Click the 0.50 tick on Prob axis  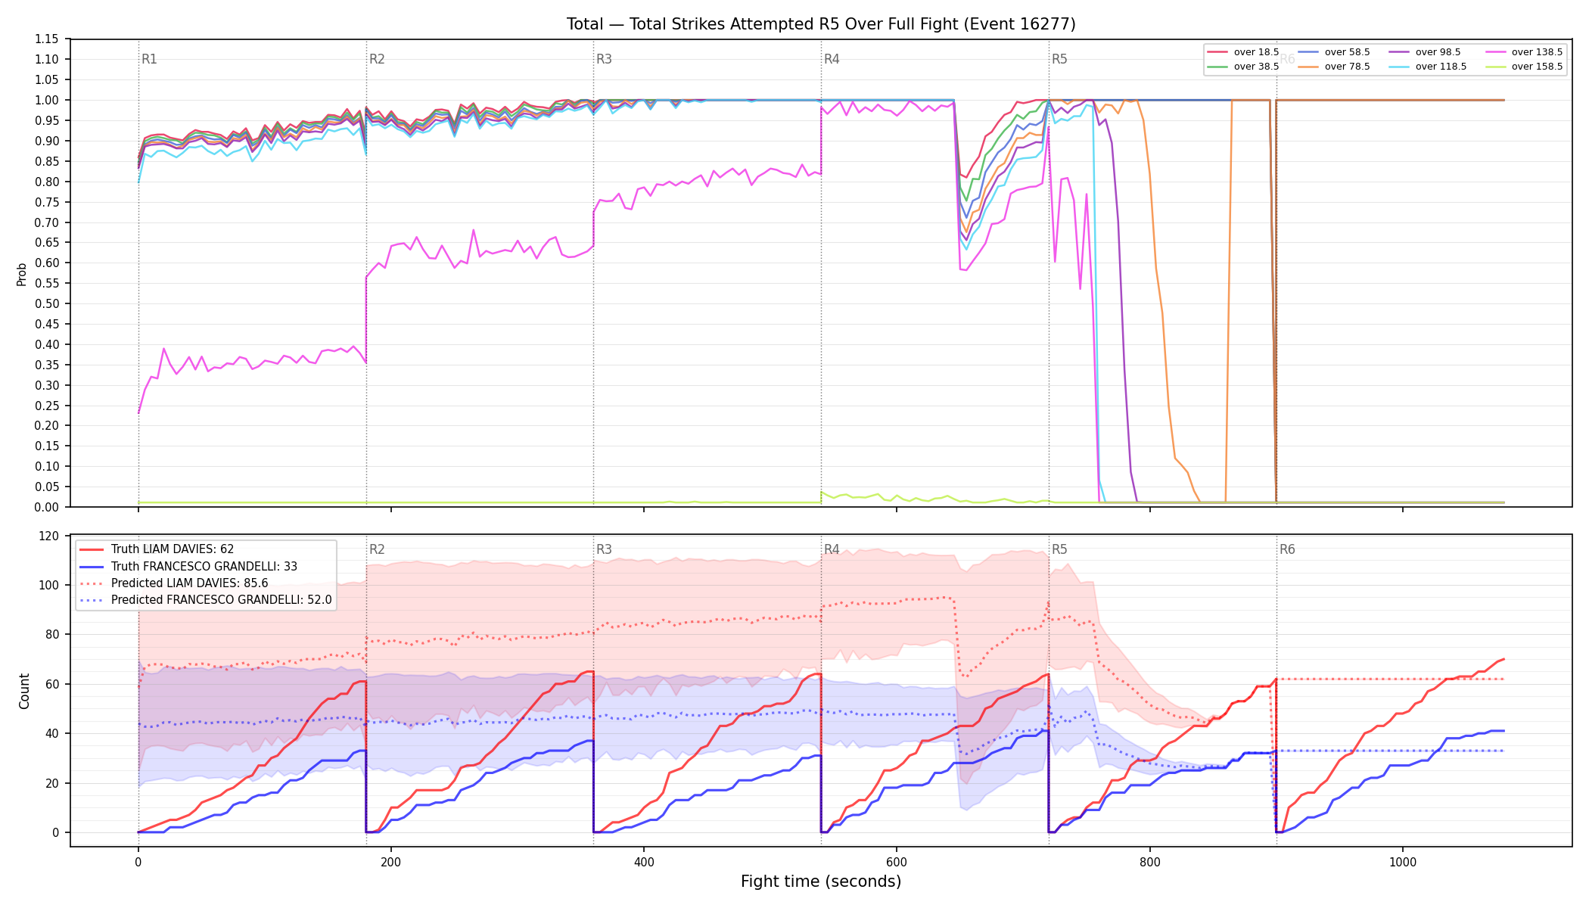(46, 304)
